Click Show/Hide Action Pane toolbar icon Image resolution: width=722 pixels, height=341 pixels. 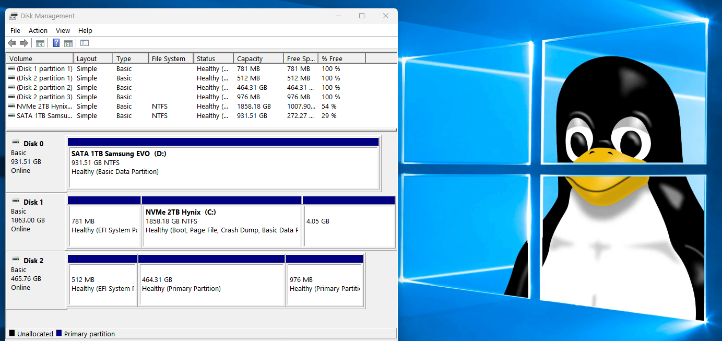[68, 43]
